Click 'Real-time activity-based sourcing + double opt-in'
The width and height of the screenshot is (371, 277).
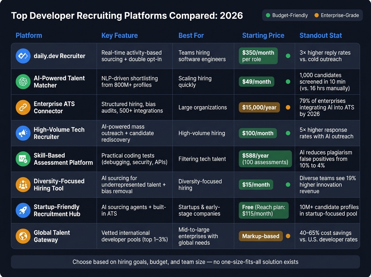[x=131, y=56]
